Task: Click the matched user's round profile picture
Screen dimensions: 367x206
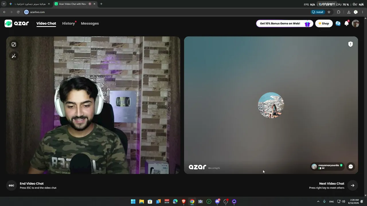Action: (x=271, y=105)
